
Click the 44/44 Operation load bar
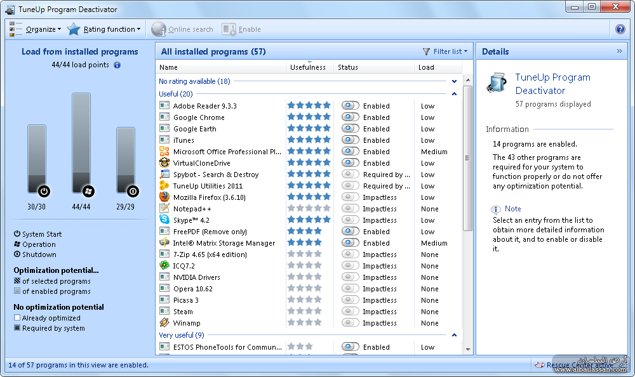(81, 143)
